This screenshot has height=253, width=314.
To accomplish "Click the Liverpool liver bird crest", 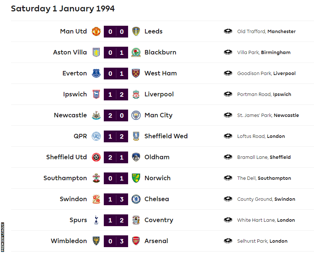I will (136, 94).
